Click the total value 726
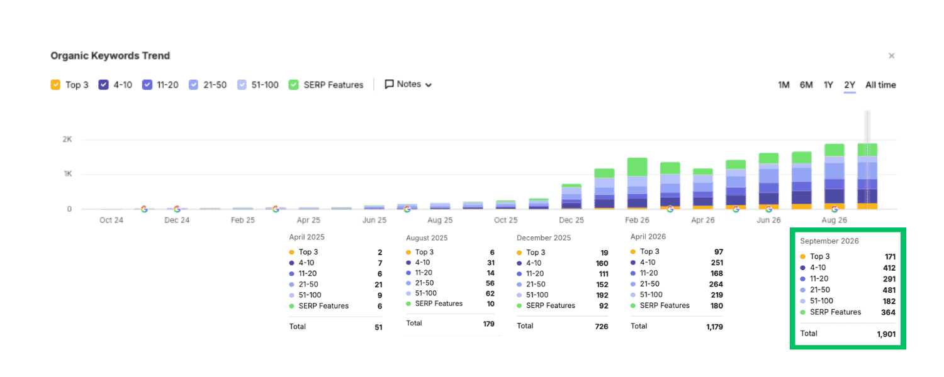Screen dimensions: 944x377 tap(601, 327)
